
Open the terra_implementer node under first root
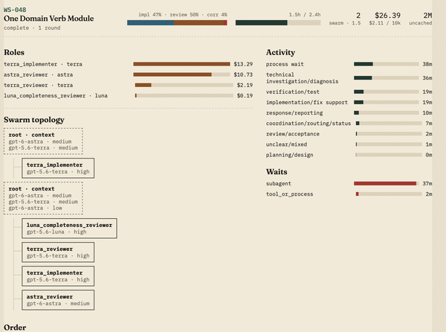pos(58,168)
